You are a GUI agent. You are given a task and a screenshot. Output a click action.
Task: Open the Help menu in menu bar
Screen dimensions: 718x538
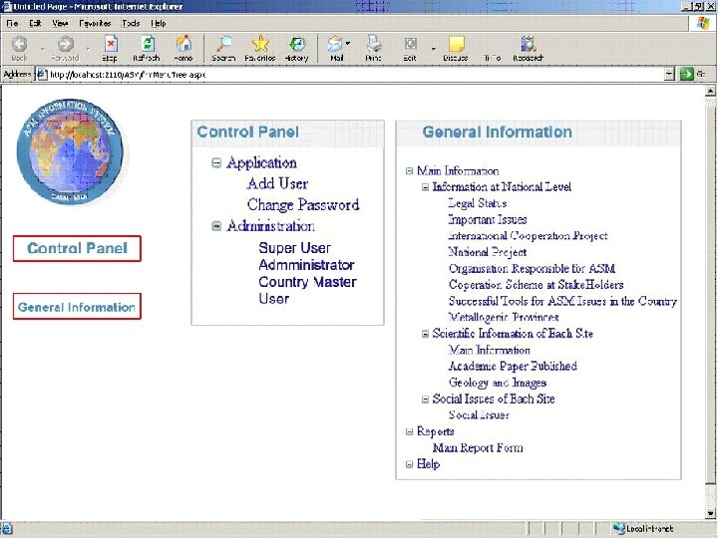pyautogui.click(x=159, y=23)
